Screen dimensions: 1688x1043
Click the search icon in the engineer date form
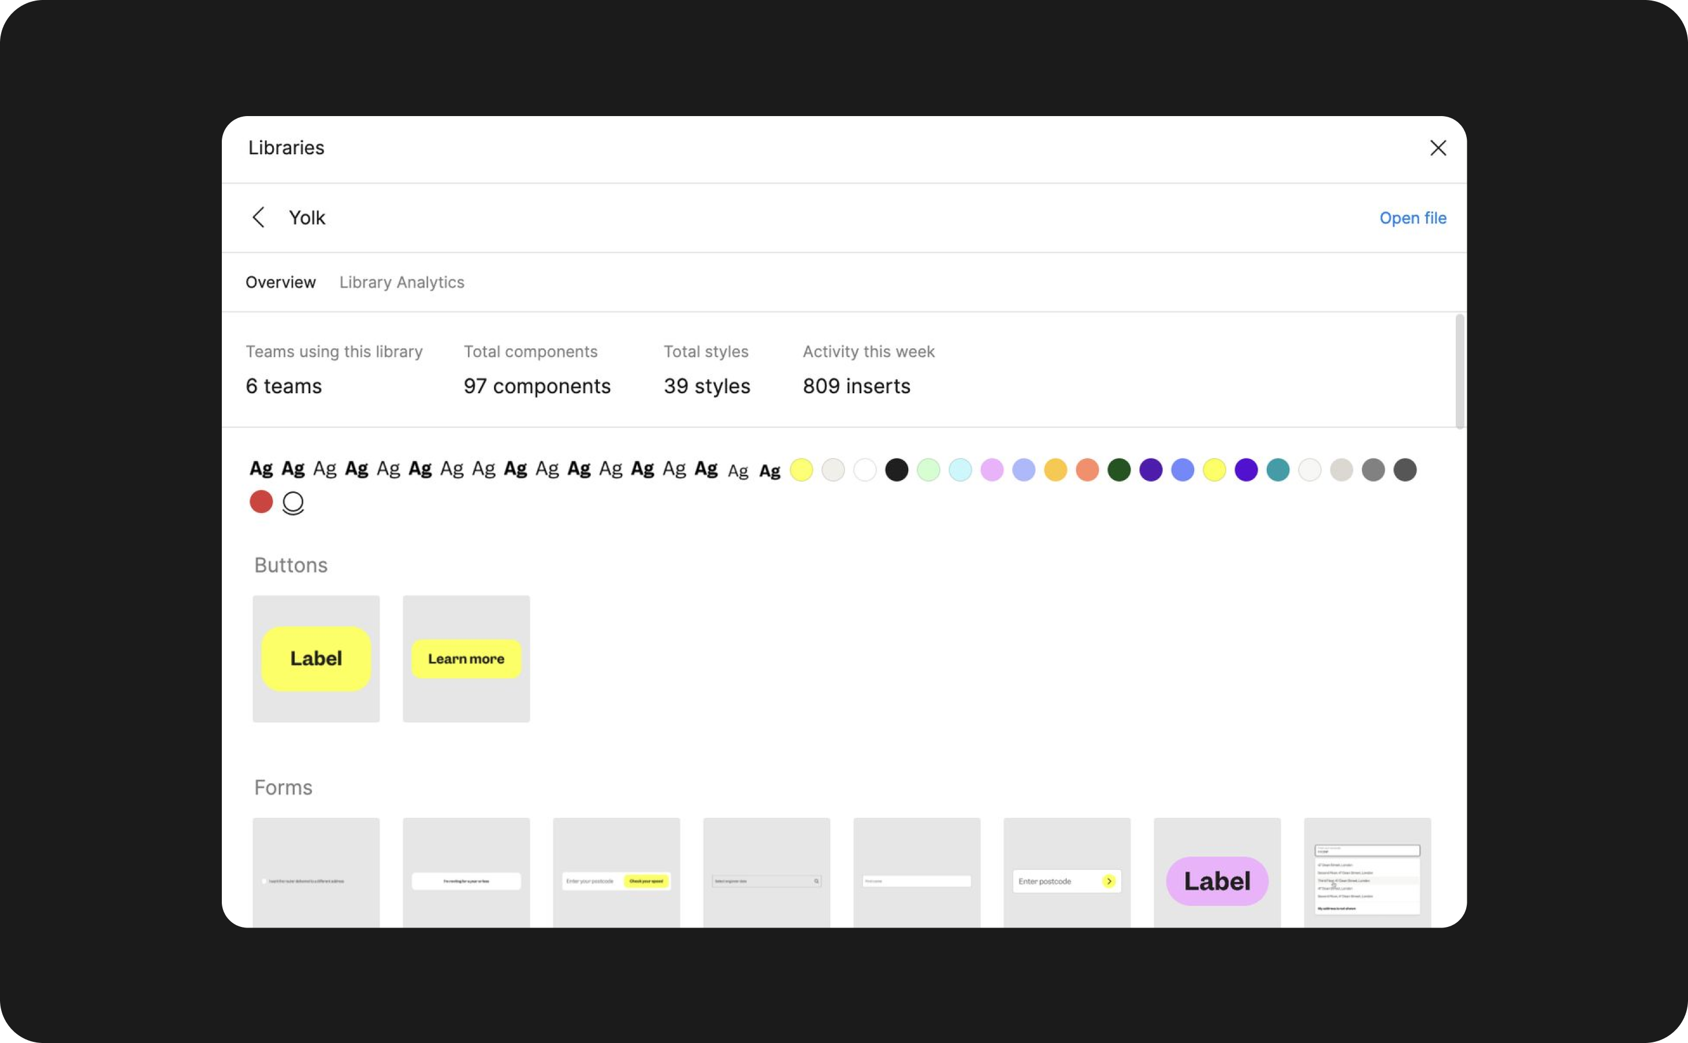coord(816,881)
